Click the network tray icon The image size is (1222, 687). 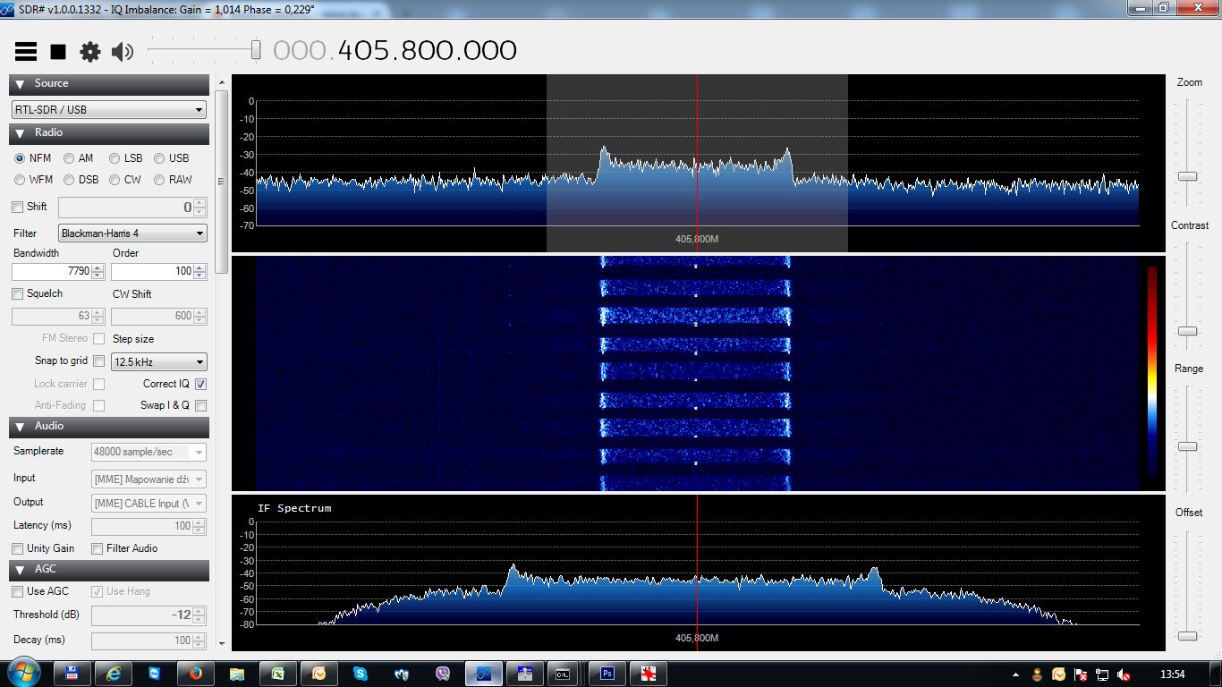(x=1102, y=674)
